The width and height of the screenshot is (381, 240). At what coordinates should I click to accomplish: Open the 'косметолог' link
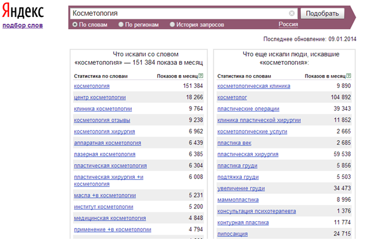232,98
